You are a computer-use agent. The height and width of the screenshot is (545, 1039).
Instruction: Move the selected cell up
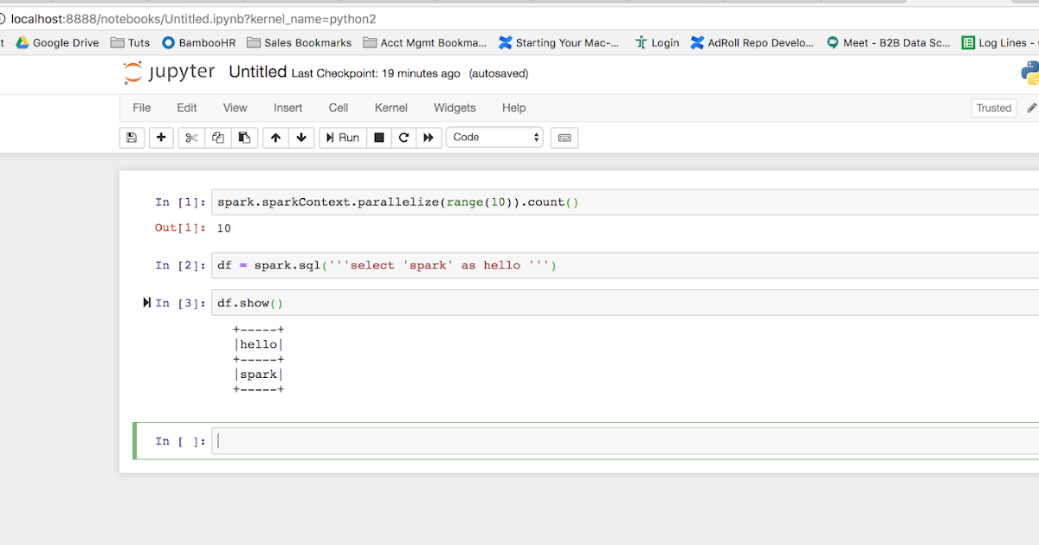[275, 138]
